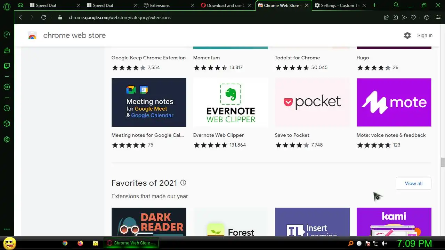Open the Momentum extension title

(x=207, y=58)
